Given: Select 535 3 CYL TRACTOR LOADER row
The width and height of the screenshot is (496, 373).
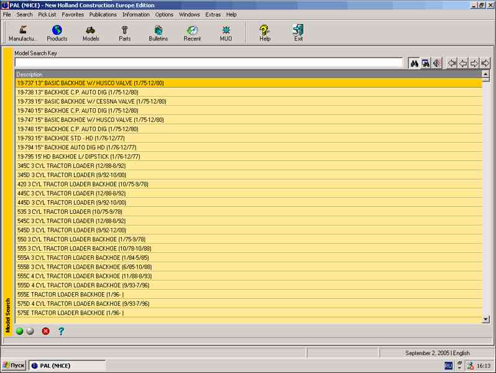Looking at the screenshot, I should pos(249,211).
